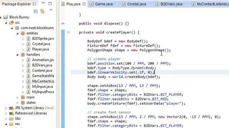Click the Referenced Libraries icon

point(11,113)
